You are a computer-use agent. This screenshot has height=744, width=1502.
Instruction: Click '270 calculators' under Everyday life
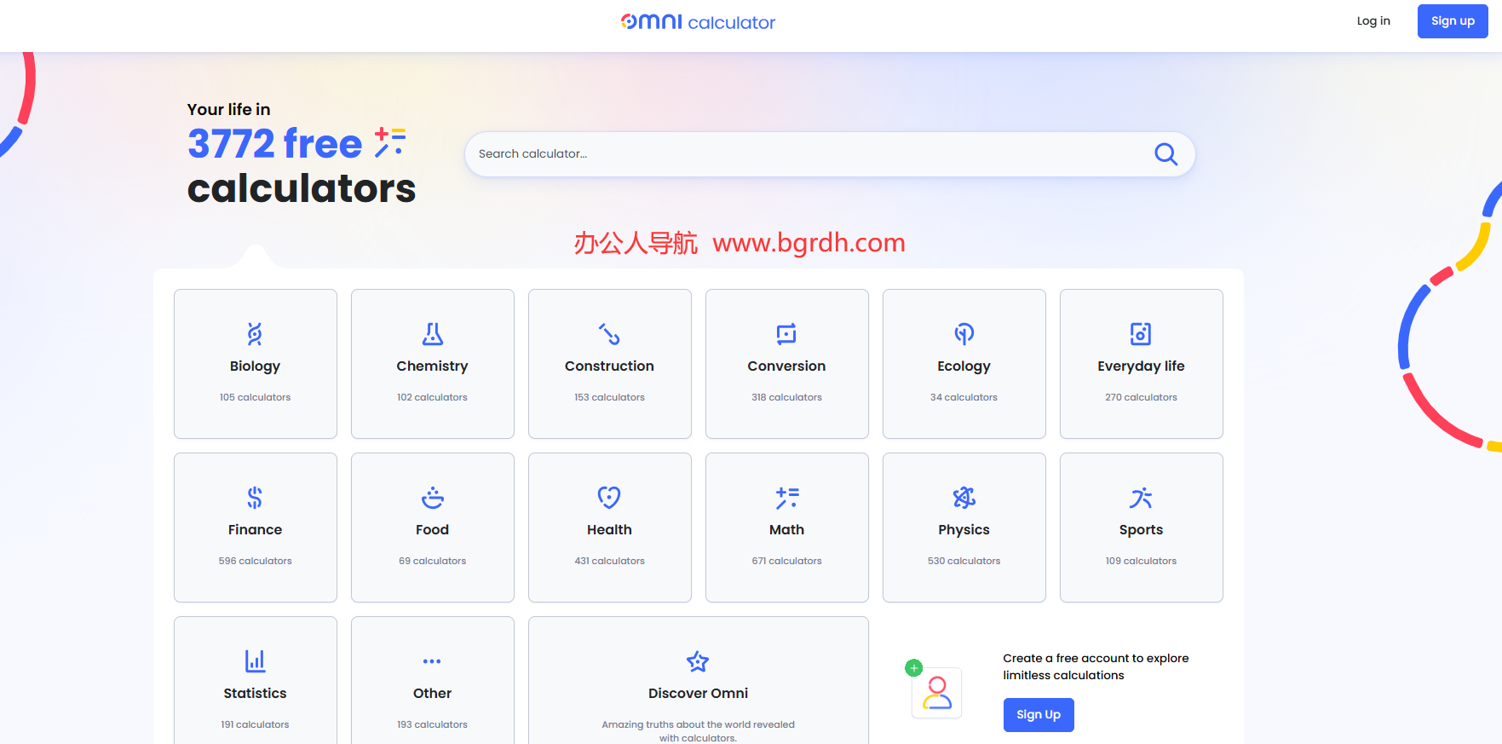[1141, 397]
